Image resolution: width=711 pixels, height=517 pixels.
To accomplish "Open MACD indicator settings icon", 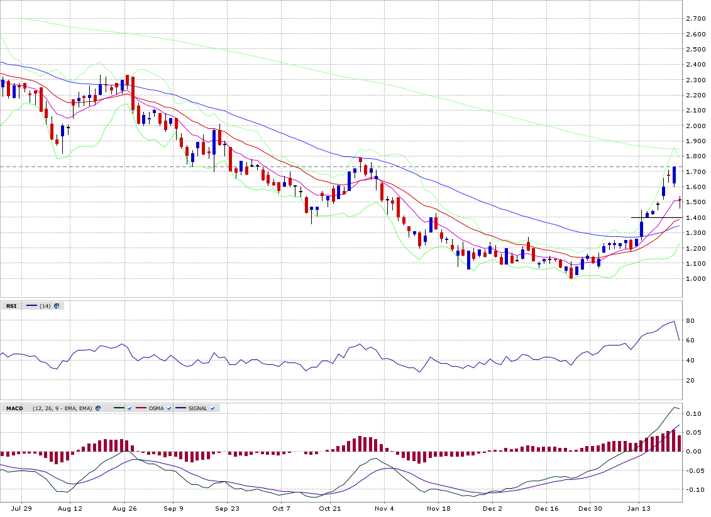I will point(97,408).
